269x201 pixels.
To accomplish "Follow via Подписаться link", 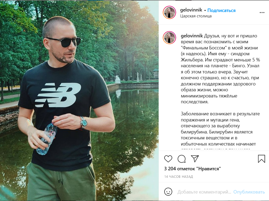I will 221,10.
